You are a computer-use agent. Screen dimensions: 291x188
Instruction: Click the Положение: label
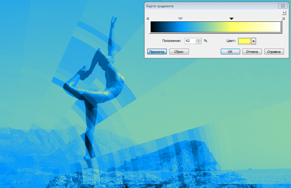[x=171, y=41]
